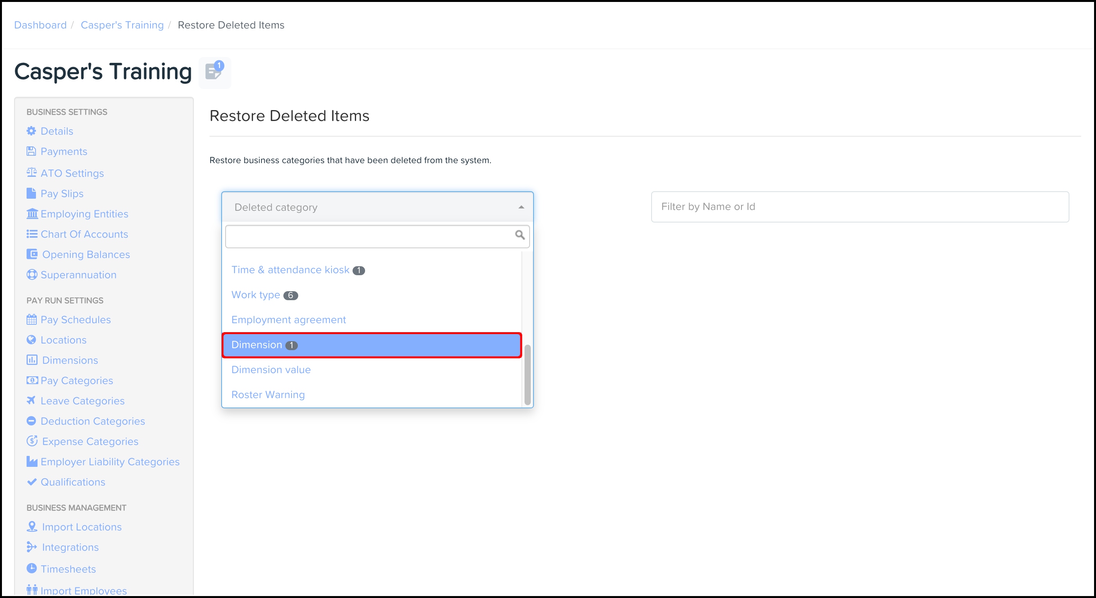Screen dimensions: 1096x598
Task: Focus the Filter by Name or Id field
Action: tap(860, 207)
